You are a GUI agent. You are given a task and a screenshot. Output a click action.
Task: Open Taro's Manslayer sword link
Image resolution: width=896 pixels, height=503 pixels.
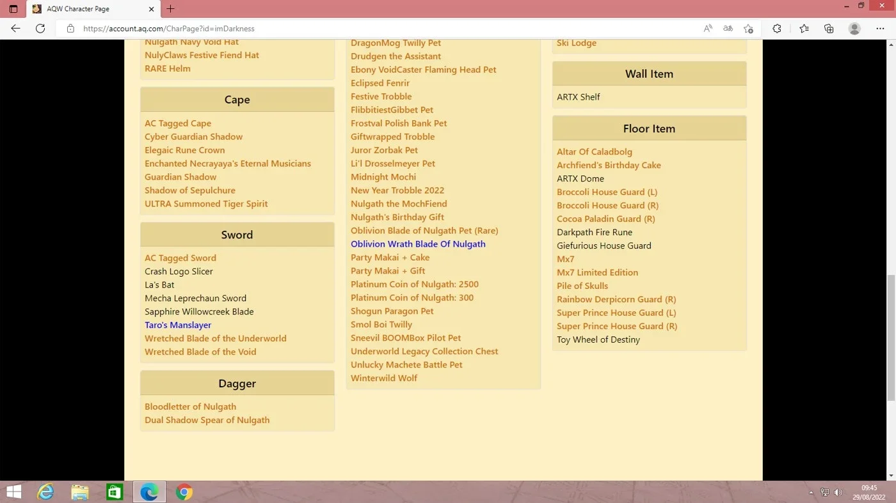(178, 325)
